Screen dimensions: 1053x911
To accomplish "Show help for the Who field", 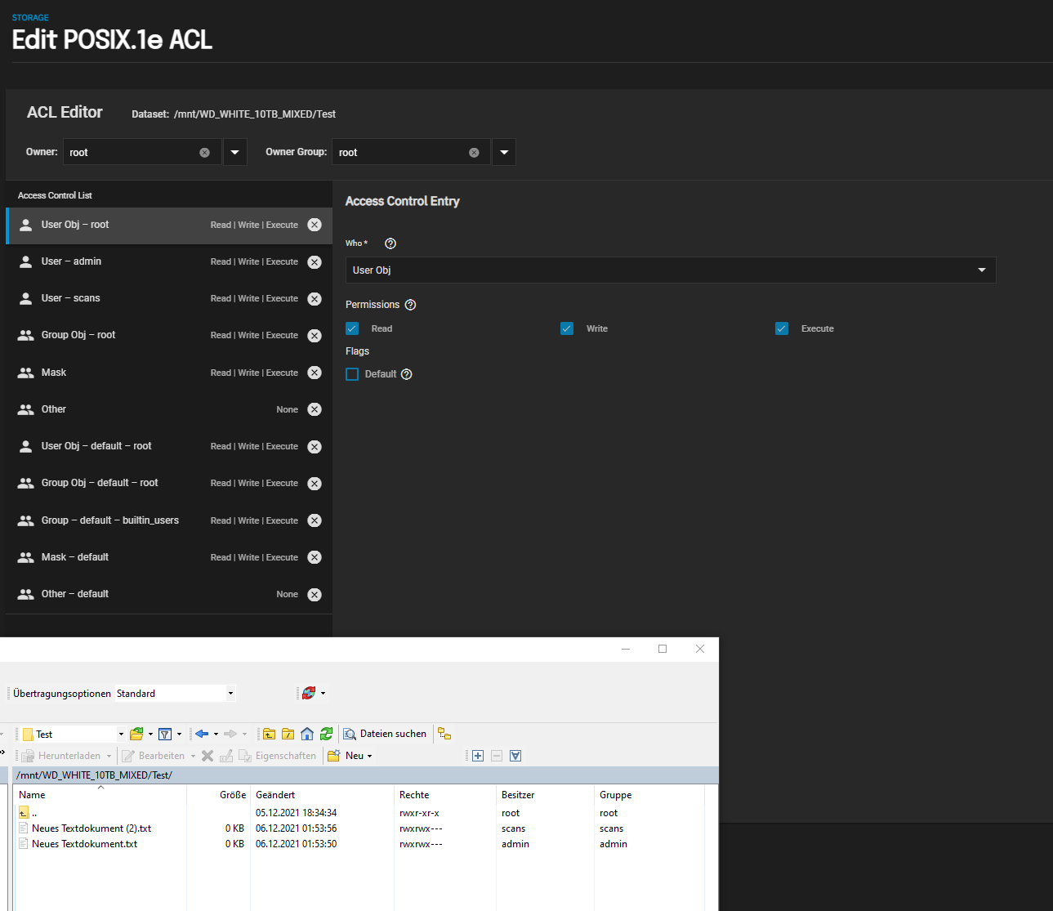I will coord(390,243).
